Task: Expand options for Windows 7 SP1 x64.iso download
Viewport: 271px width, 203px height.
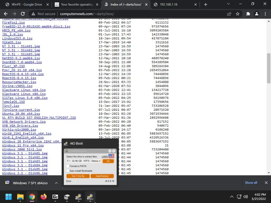Action: tap(56, 183)
